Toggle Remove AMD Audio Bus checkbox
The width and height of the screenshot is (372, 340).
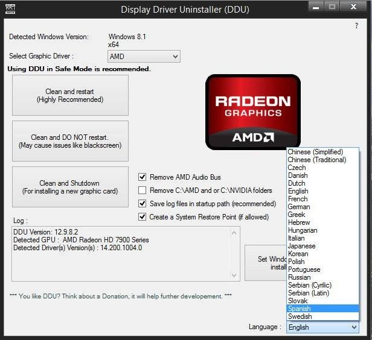pos(142,177)
